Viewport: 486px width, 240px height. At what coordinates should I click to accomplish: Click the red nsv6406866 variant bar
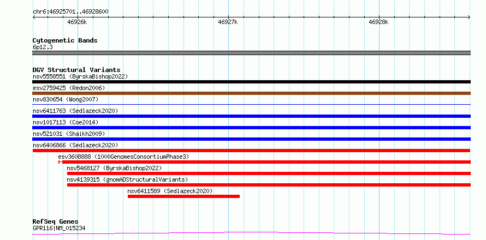point(251,151)
